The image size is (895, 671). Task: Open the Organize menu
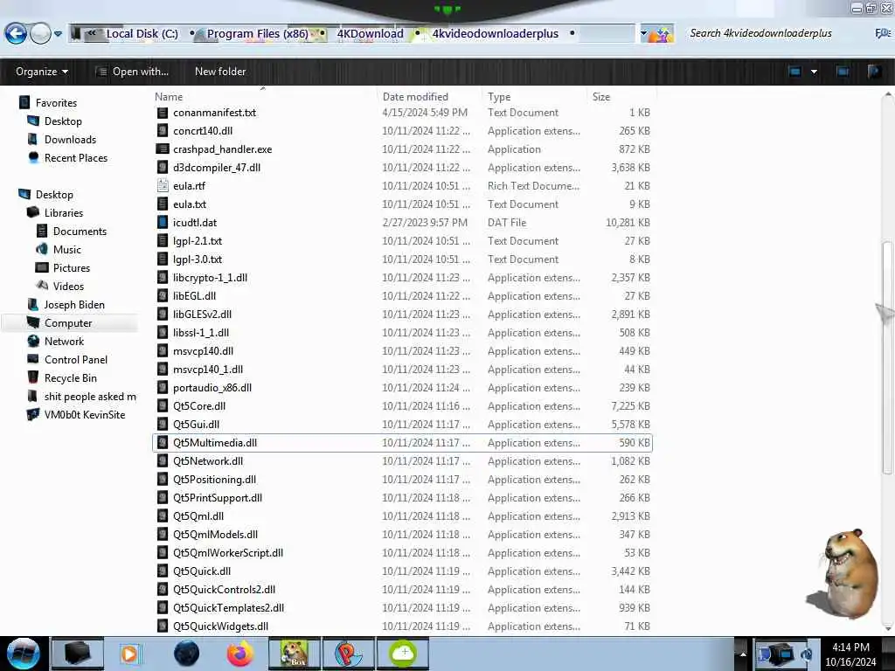coord(42,72)
